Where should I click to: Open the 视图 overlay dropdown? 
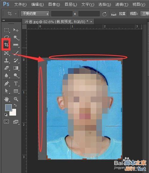click(x=145, y=14)
